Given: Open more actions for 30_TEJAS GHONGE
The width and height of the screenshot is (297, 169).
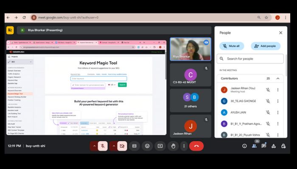Looking at the screenshot, I should 278,101.
